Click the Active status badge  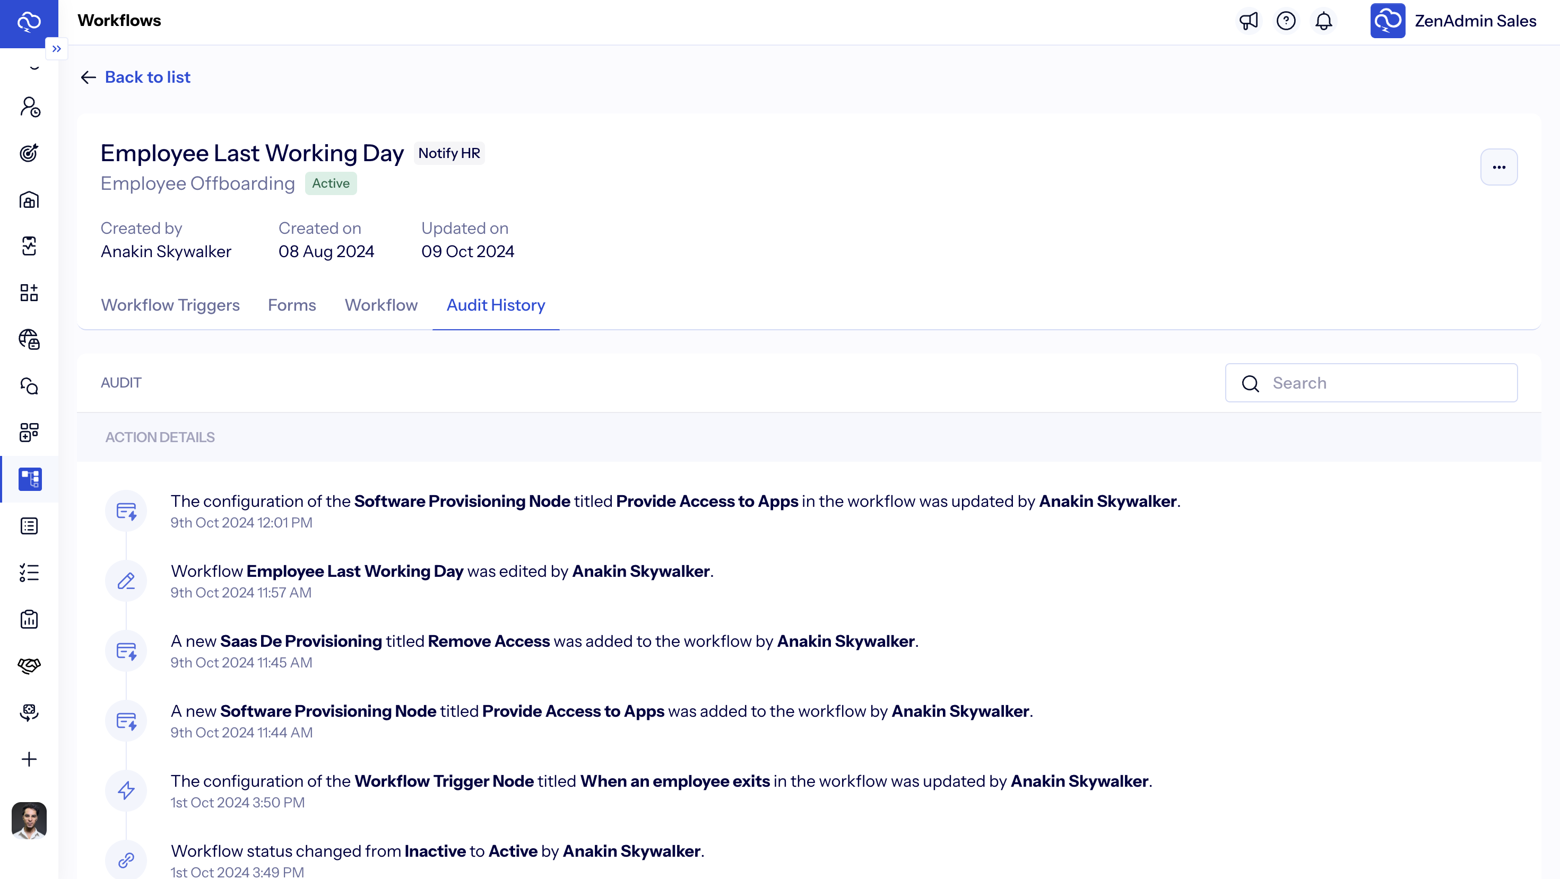[x=331, y=183]
